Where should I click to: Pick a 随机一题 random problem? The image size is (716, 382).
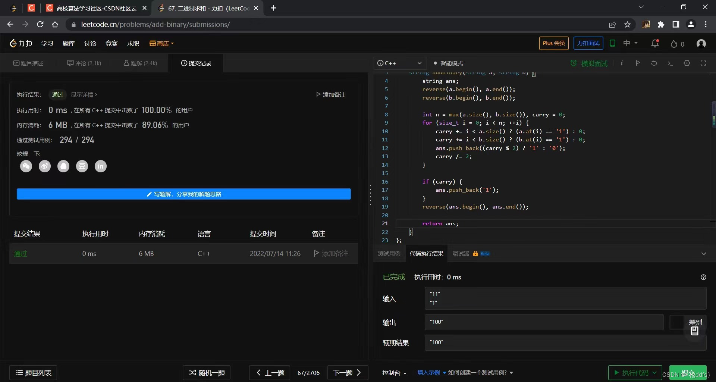tap(207, 373)
